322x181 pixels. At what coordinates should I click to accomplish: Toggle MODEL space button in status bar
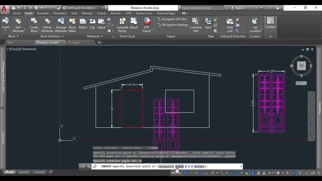click(x=176, y=173)
